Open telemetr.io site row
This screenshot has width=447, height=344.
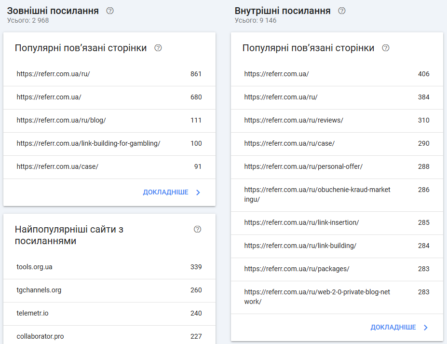click(x=109, y=314)
